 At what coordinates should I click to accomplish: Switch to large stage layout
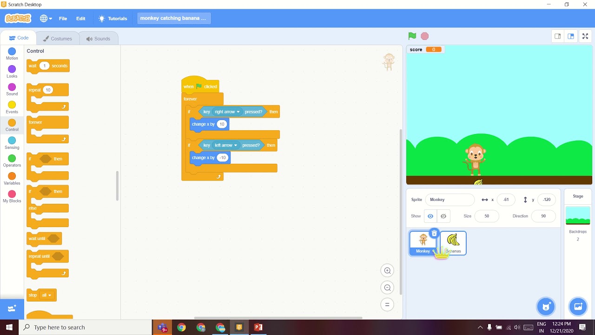571,36
